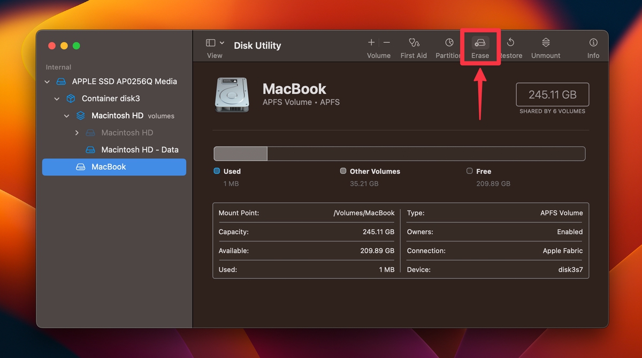Click the 245.11 GB capacity button

point(552,94)
